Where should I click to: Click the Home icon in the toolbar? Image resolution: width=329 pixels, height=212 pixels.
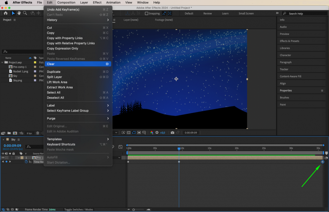tap(5, 13)
